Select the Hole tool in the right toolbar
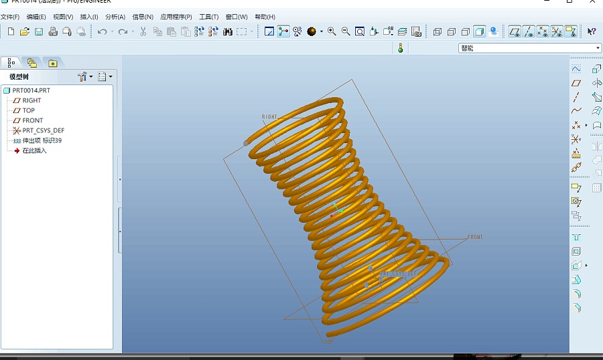603x360 pixels. click(x=576, y=238)
